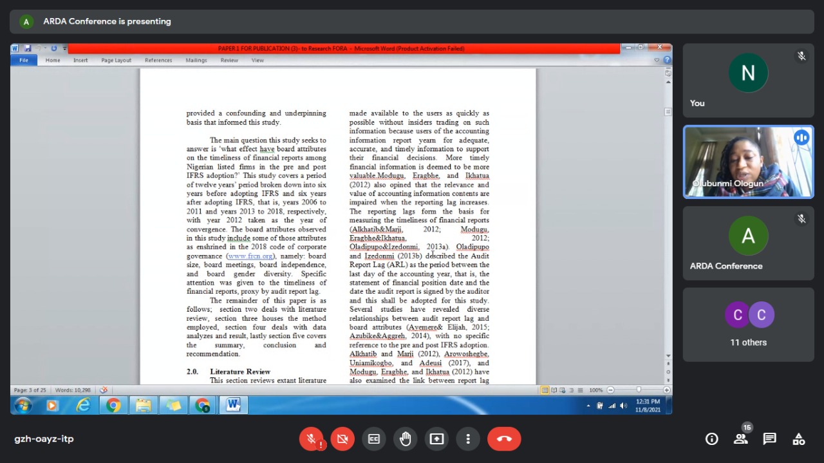
Task: Select the 'You' participant tile
Action: [x=748, y=80]
